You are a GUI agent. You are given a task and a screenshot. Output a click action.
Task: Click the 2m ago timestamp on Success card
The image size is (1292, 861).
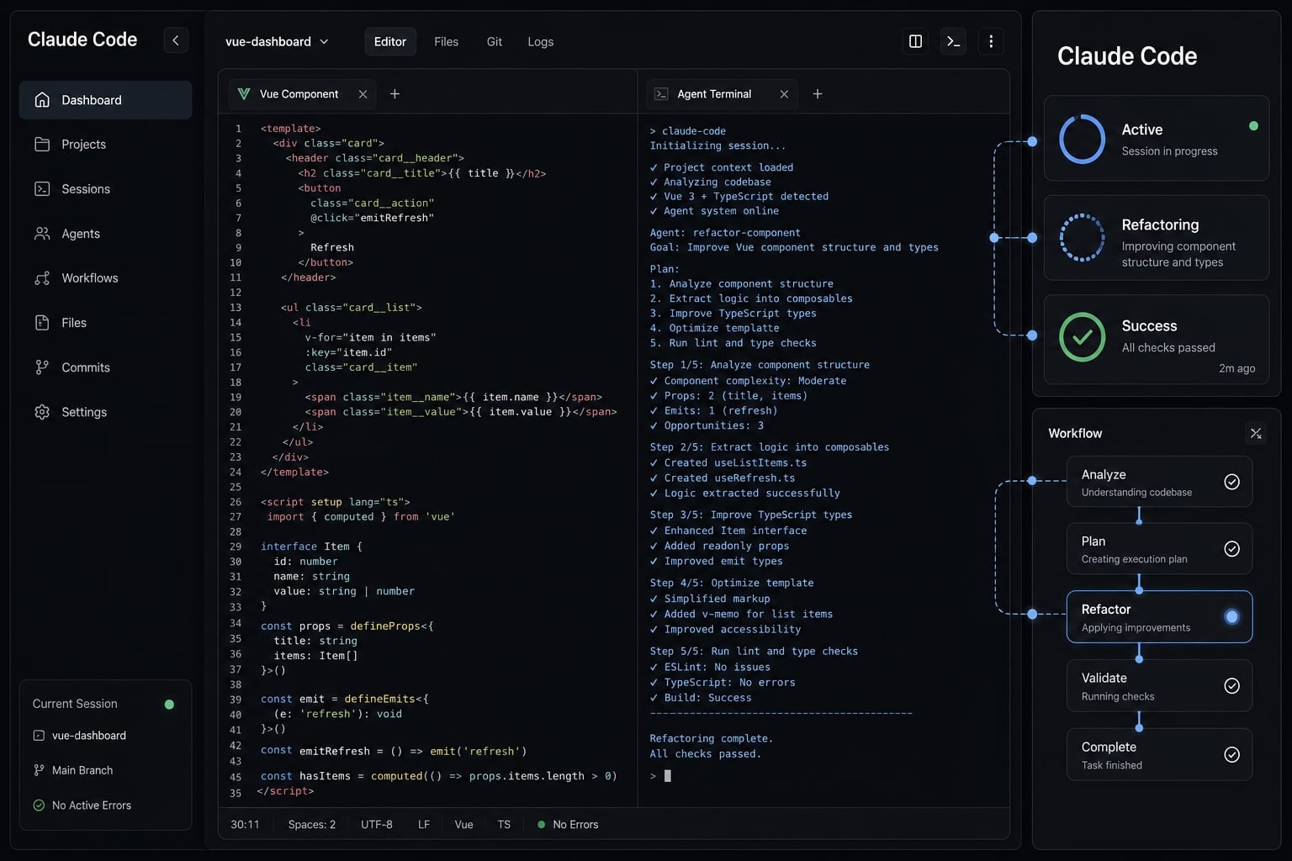click(1236, 368)
